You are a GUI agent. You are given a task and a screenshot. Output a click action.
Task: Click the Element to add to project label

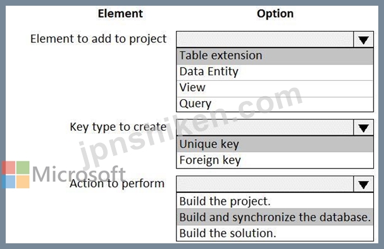[98, 39]
